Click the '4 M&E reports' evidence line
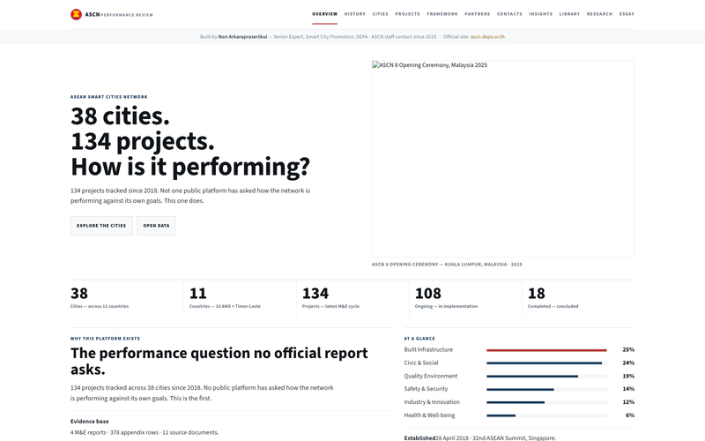The width and height of the screenshot is (705, 441). [x=145, y=432]
